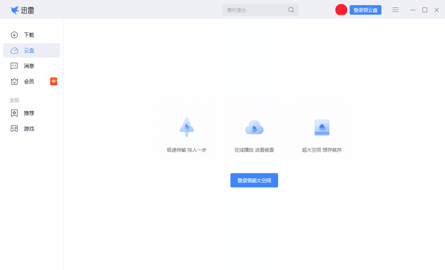Click the Xunlei bird logo

coord(14,10)
